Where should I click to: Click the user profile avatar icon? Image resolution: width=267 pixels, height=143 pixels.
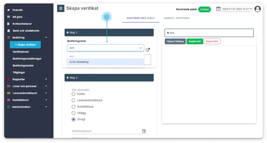(x=257, y=9)
